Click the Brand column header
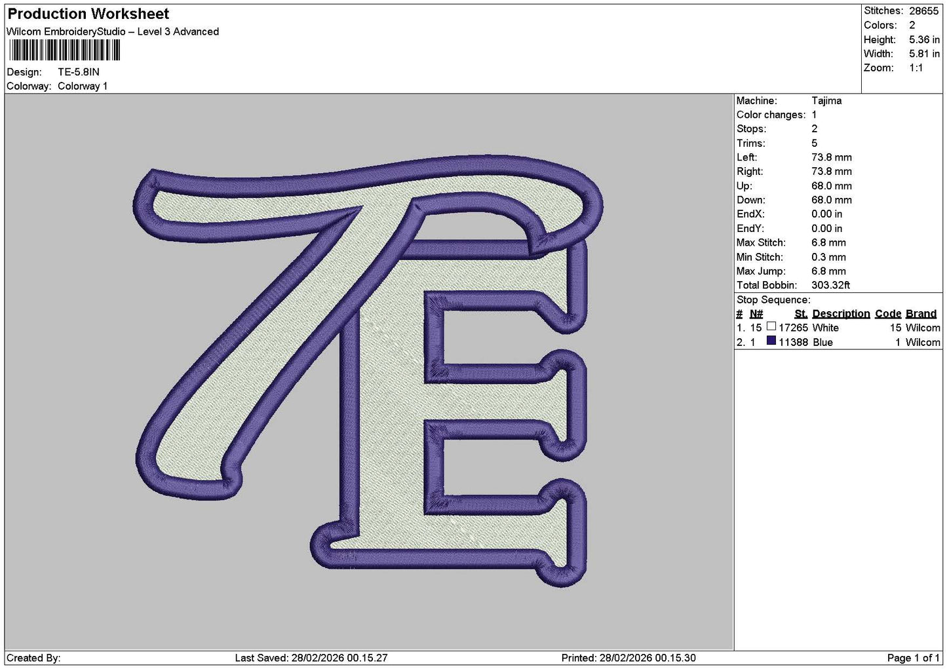 coord(921,314)
